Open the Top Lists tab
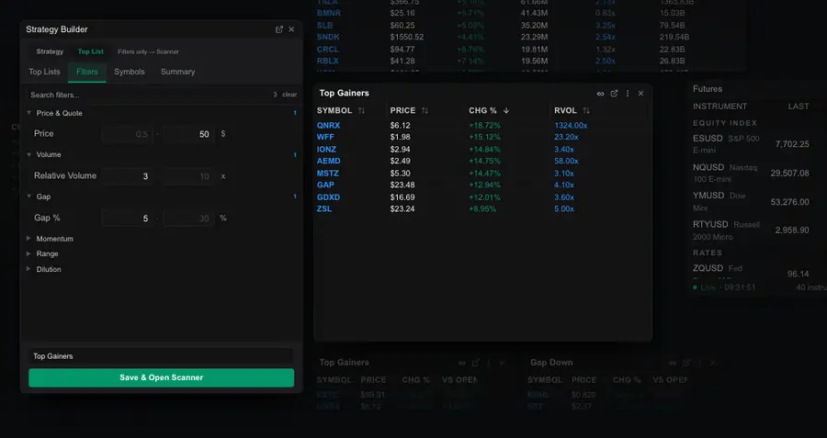The height and width of the screenshot is (438, 827). coord(44,72)
